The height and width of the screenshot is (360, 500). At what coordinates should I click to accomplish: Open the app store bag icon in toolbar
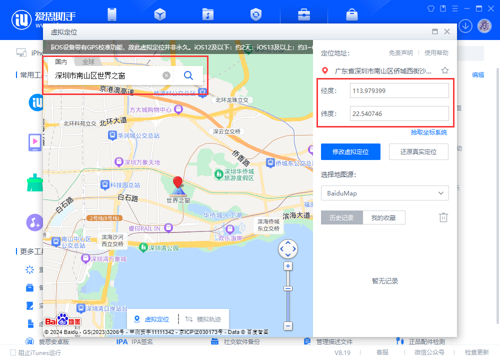pos(351,14)
